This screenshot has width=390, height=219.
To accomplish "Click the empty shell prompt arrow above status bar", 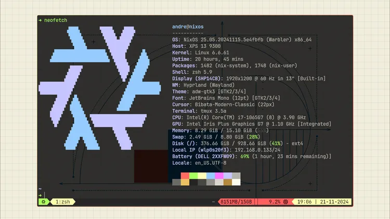I will tap(40, 196).
